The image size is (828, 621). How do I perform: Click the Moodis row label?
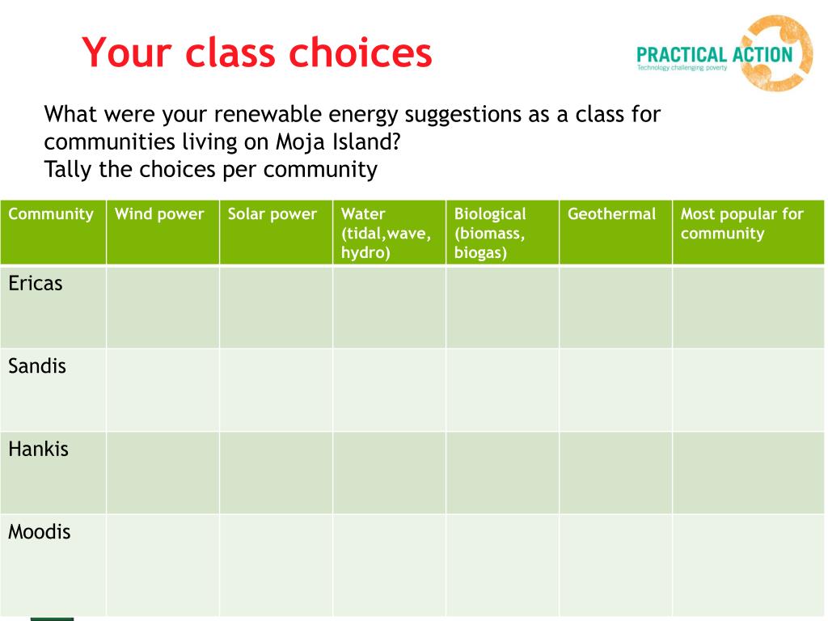click(39, 532)
